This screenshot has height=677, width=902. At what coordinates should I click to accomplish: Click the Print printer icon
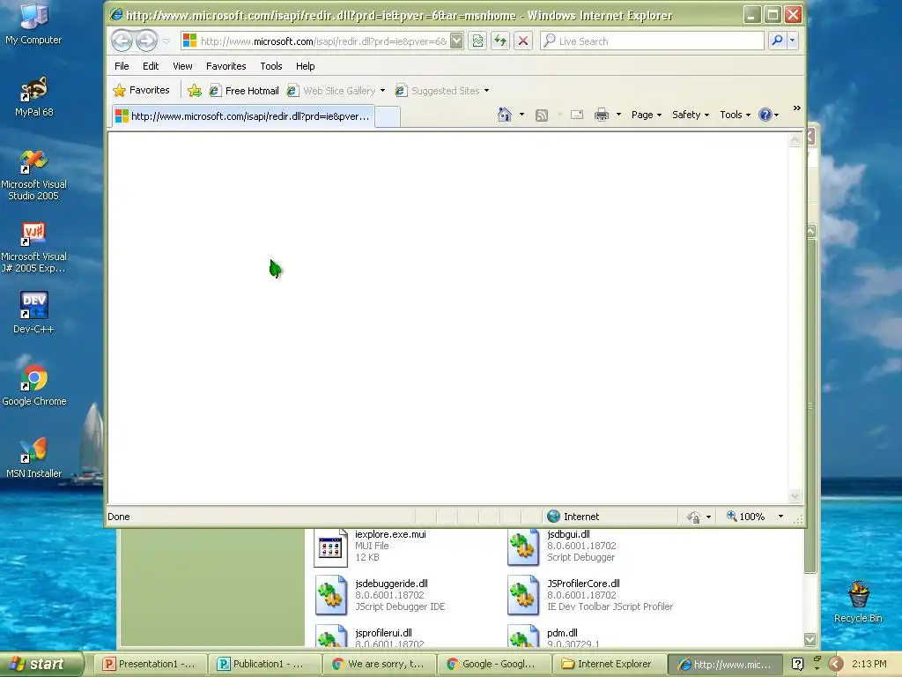[602, 115]
